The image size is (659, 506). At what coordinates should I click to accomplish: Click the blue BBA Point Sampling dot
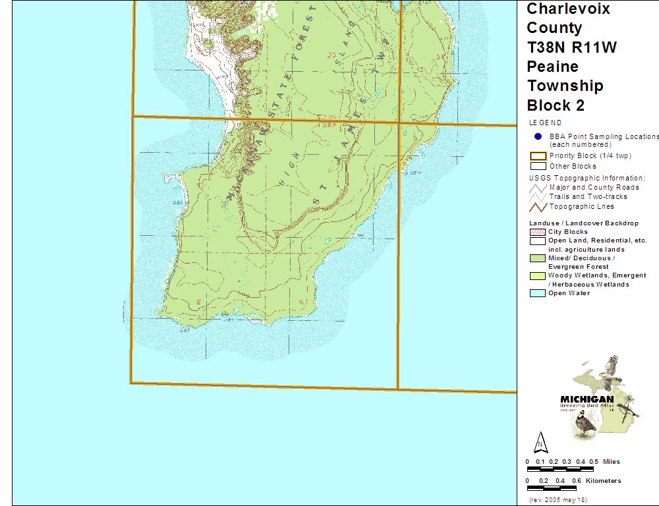tap(538, 136)
